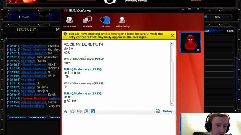Click the Clan column header

coord(207,31)
